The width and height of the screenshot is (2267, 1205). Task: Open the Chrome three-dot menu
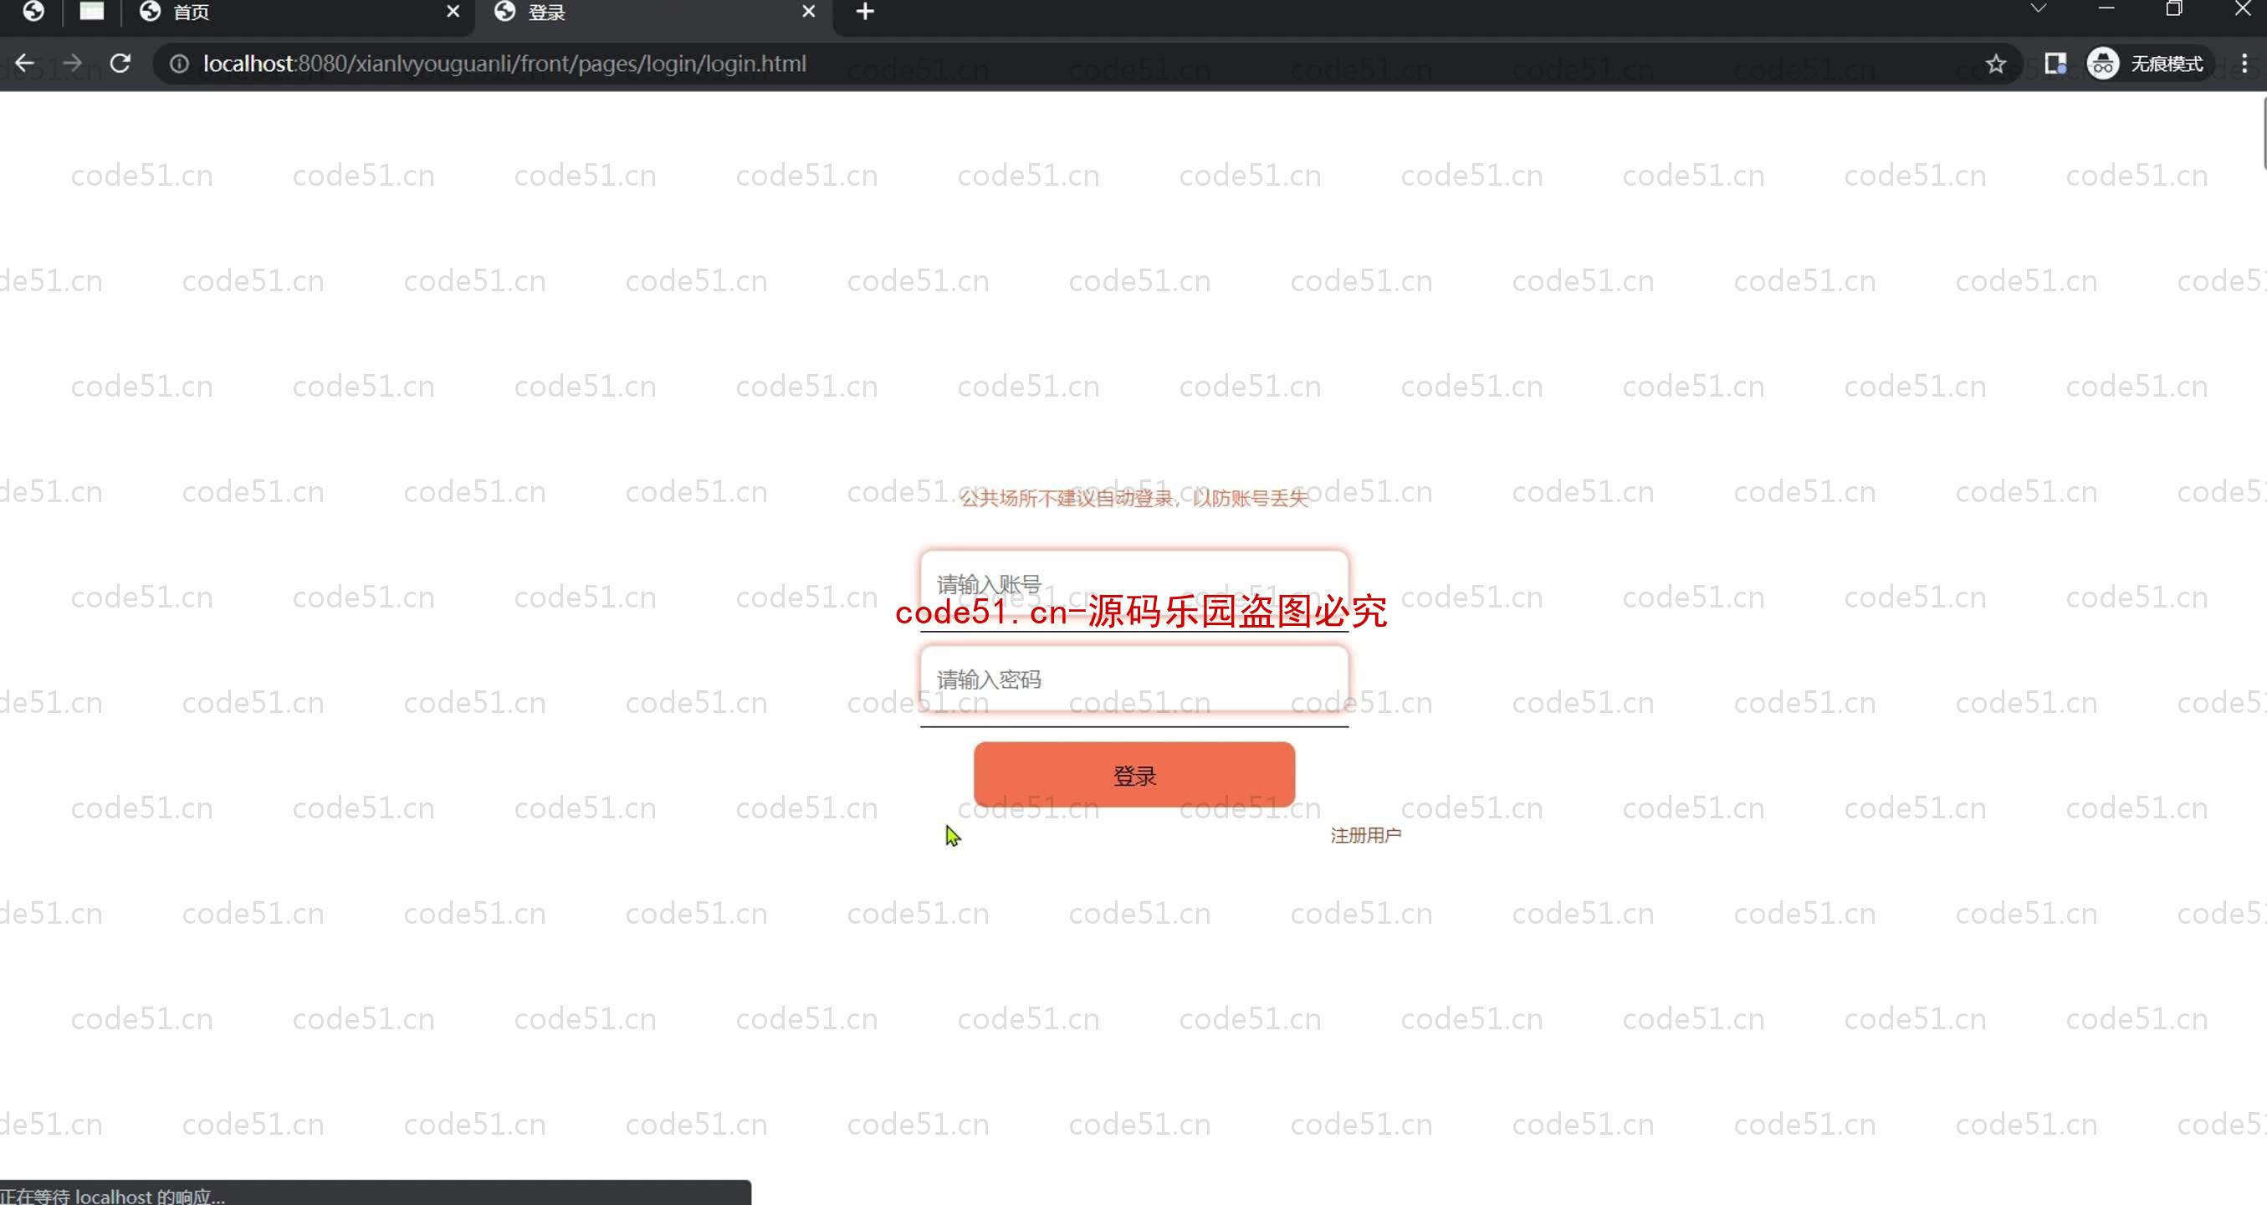2244,64
